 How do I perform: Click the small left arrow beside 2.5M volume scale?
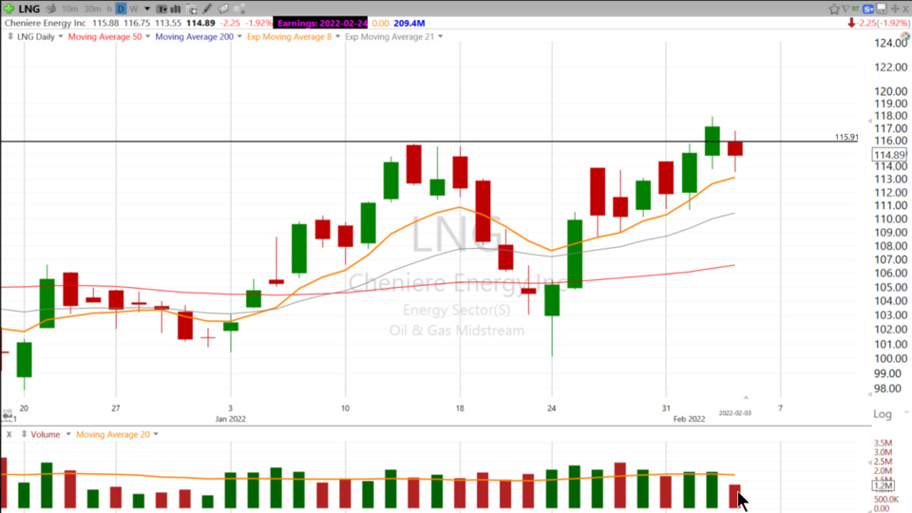click(x=869, y=462)
